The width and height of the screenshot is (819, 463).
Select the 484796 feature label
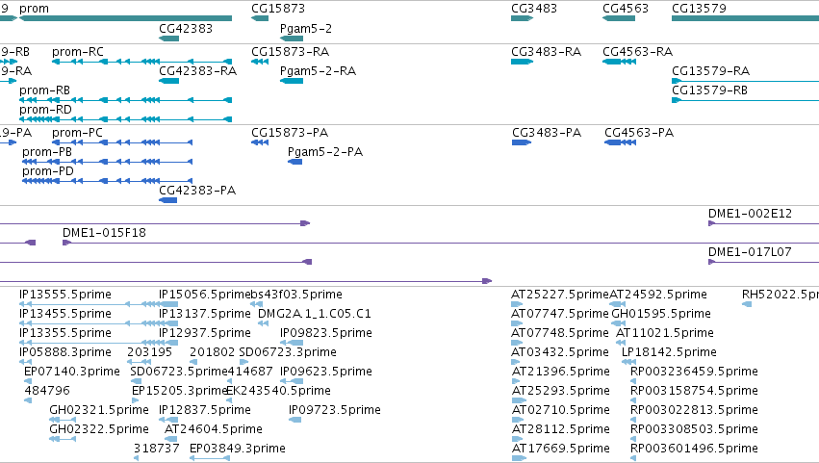tap(47, 391)
